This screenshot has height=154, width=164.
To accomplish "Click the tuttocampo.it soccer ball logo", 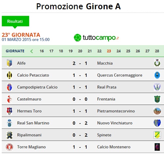I will pyautogui.click(x=78, y=38).
